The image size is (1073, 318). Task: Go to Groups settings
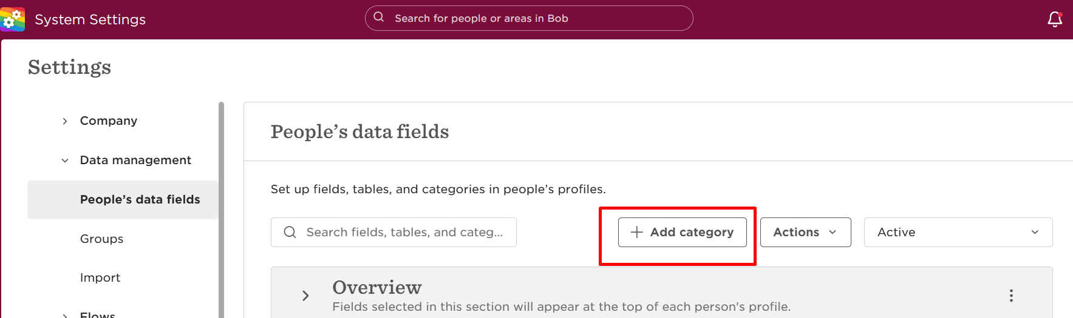[x=101, y=239]
